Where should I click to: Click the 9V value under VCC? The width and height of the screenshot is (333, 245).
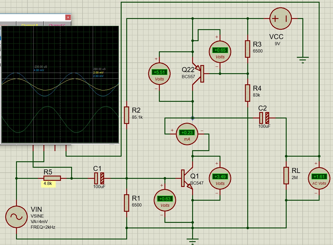point(277,43)
